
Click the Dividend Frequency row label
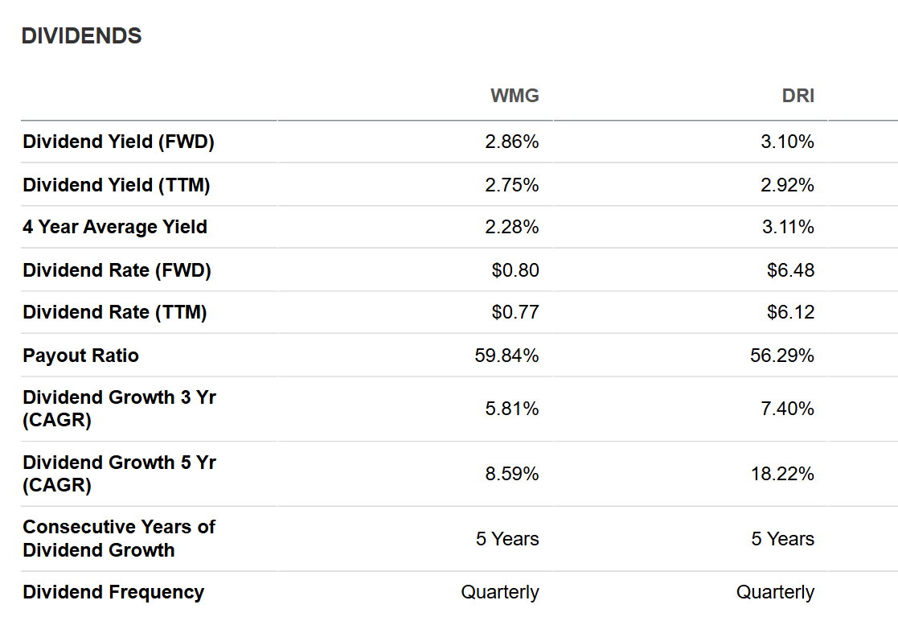113,592
